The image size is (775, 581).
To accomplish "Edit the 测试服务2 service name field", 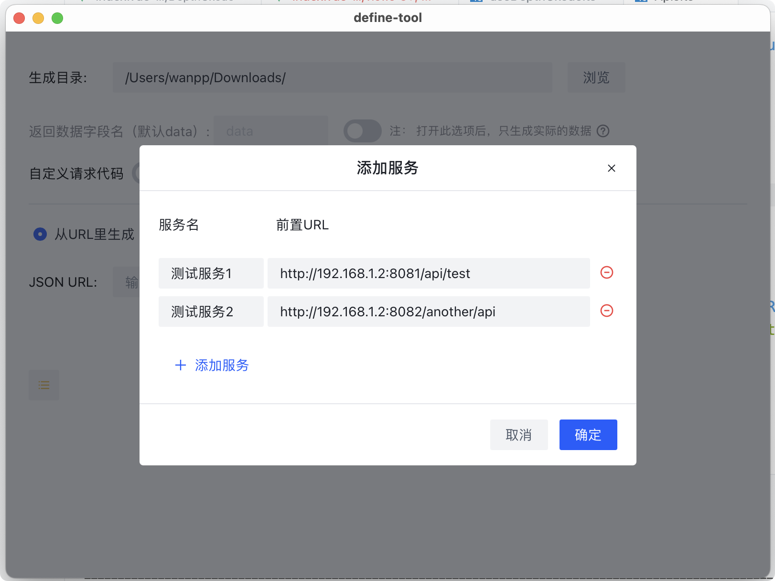I will click(x=211, y=312).
